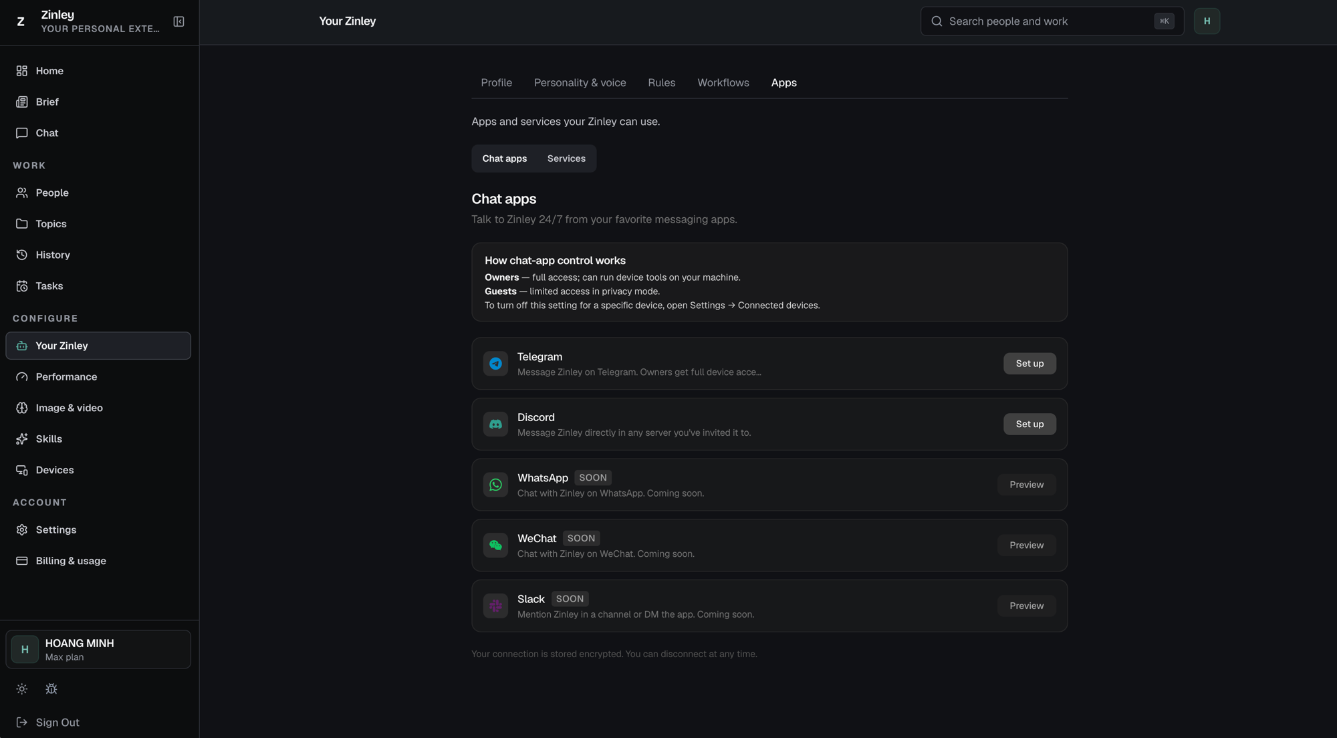
Task: Select the Apps tab
Action: tap(784, 83)
